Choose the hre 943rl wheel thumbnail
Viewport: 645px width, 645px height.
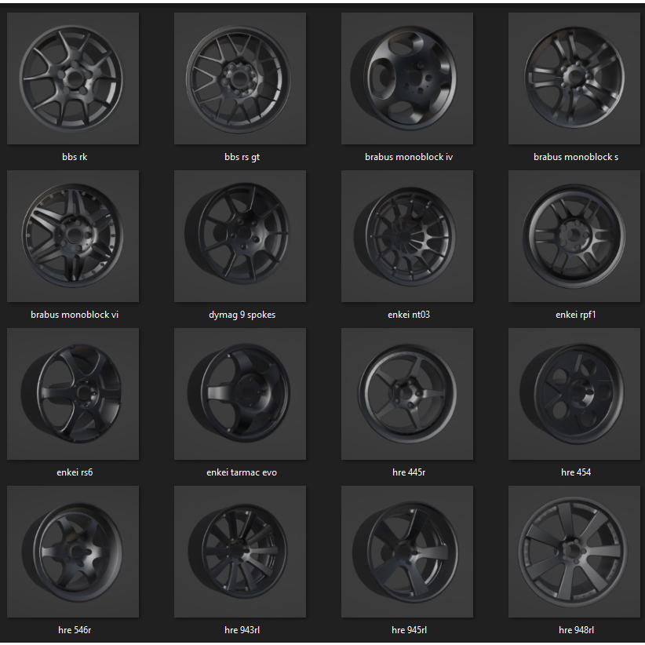240,552
